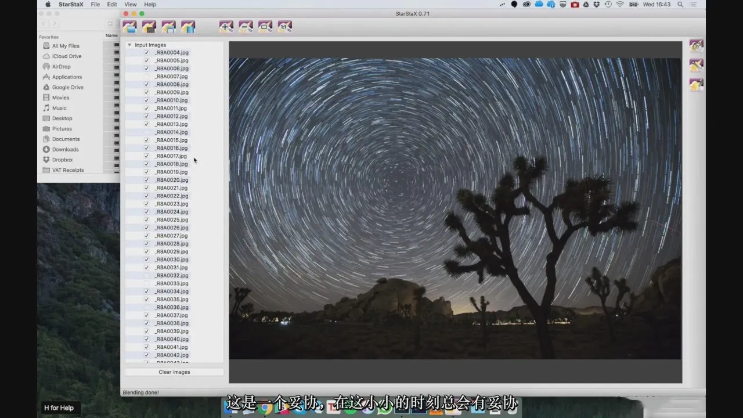The width and height of the screenshot is (743, 418).
Task: Click the Wi-Fi icon in the menu bar
Action: (x=620, y=4)
